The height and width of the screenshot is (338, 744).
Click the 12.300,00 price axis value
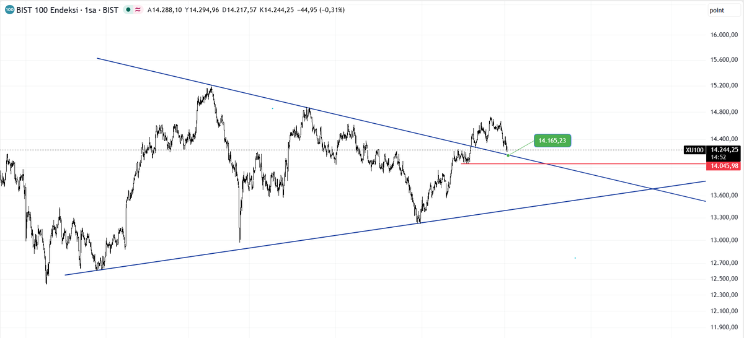coord(724,295)
